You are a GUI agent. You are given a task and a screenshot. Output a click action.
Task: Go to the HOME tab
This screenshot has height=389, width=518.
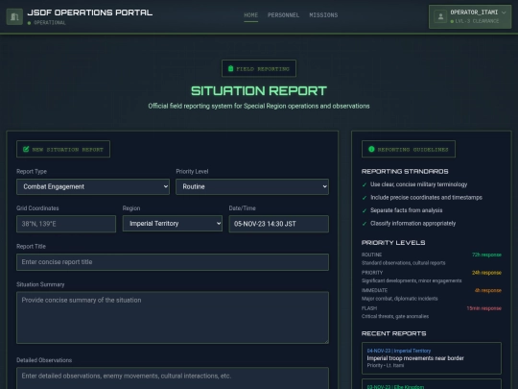(250, 15)
